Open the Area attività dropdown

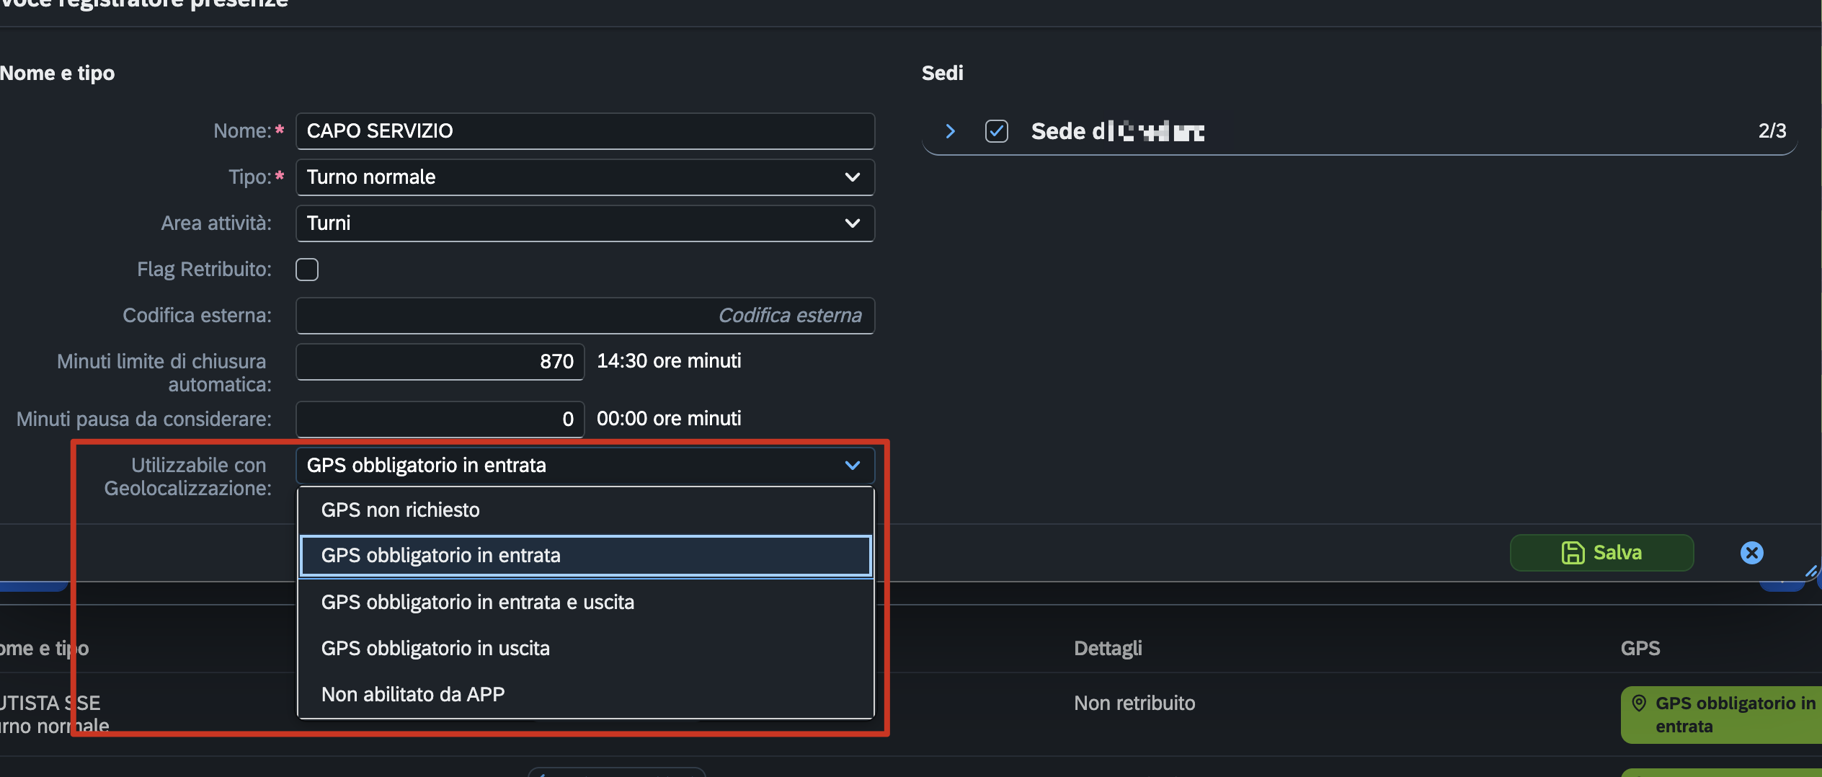(585, 223)
